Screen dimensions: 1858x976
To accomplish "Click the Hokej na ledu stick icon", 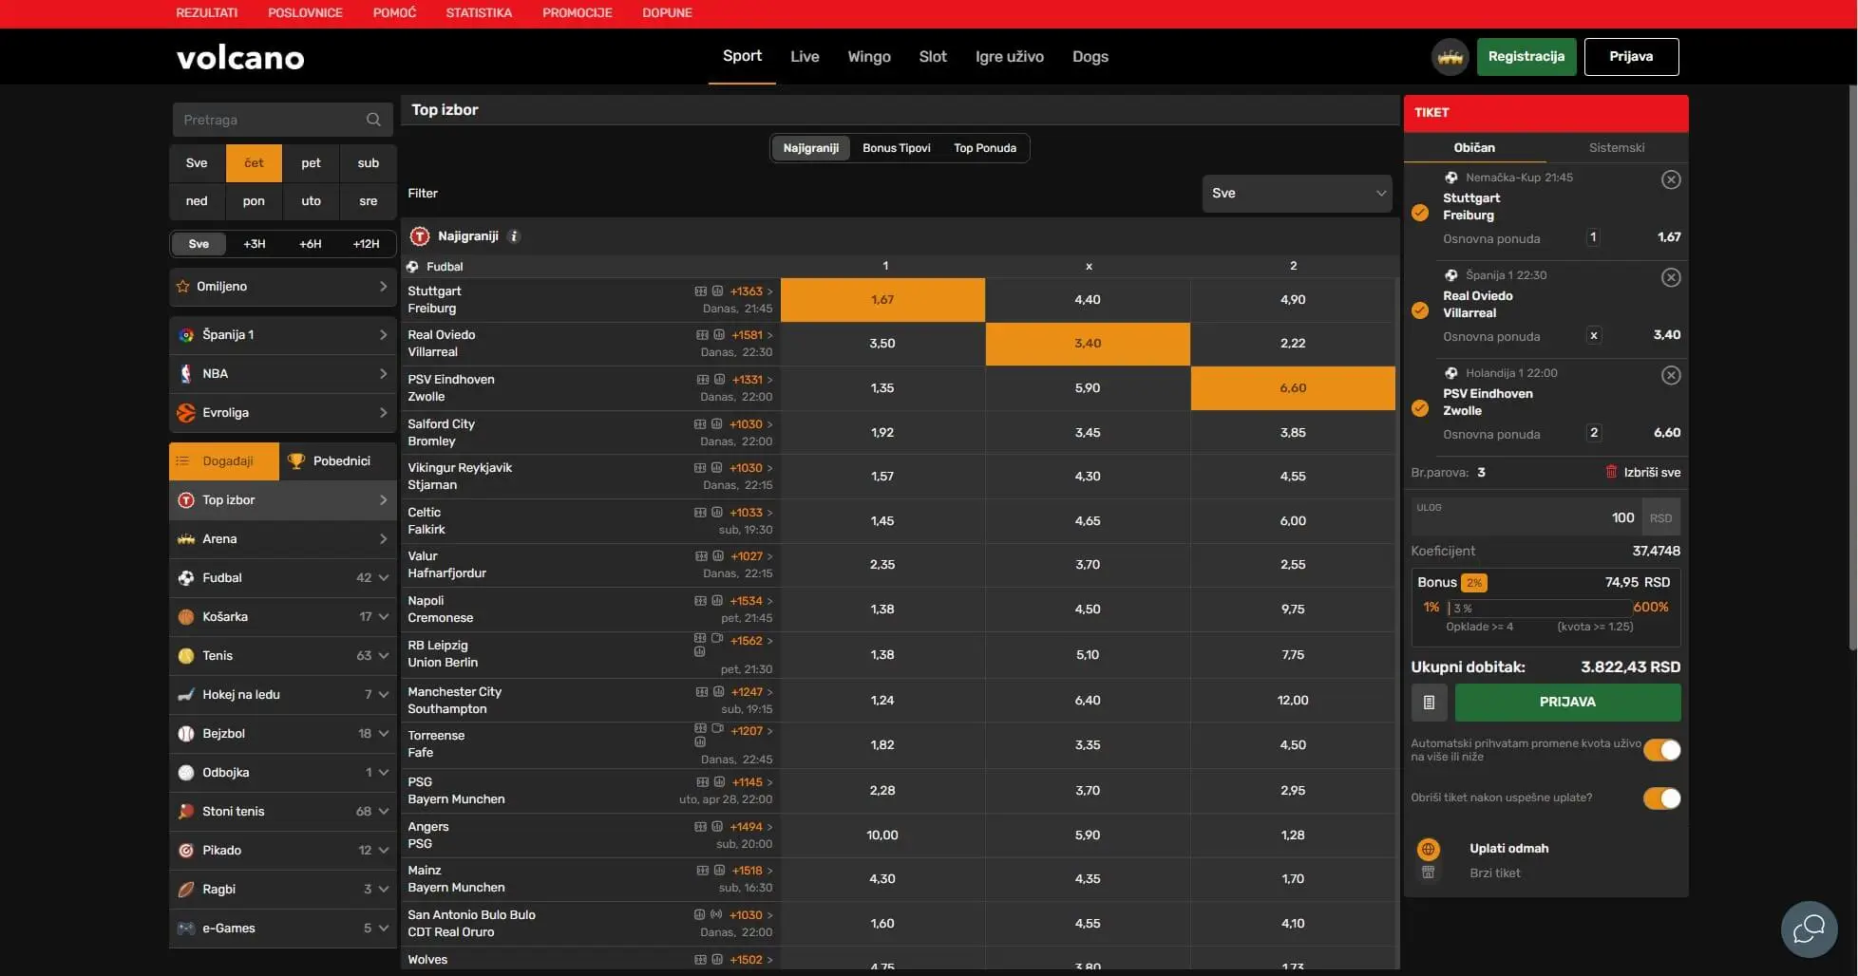I will (186, 695).
